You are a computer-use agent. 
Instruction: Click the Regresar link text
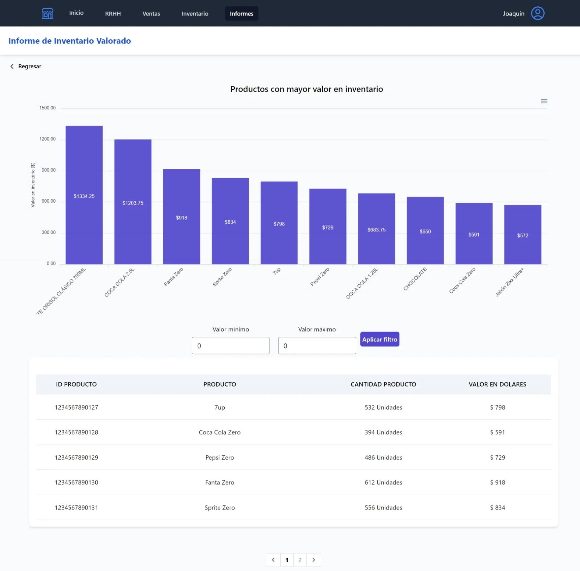coord(30,66)
